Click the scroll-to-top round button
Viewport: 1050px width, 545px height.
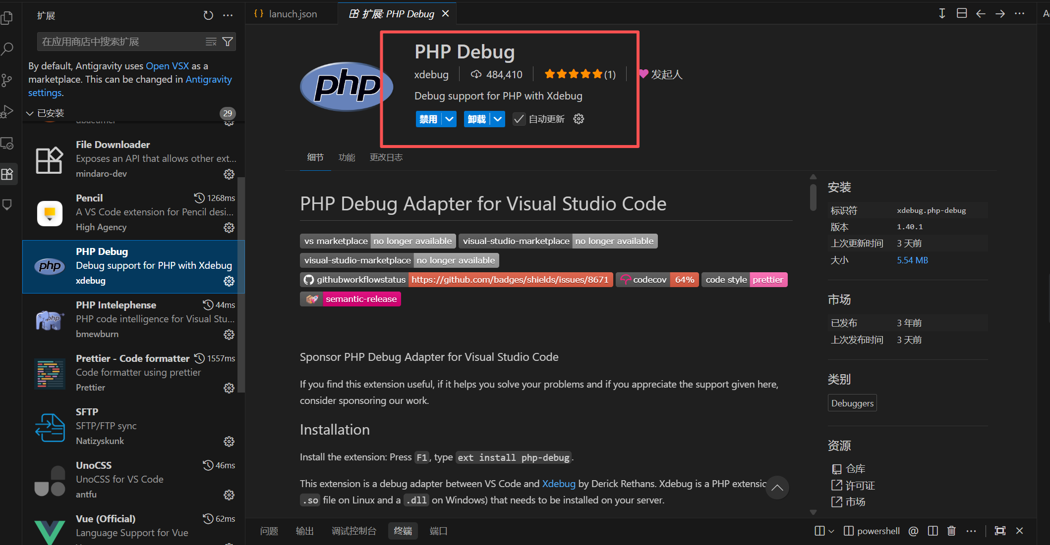click(x=777, y=488)
